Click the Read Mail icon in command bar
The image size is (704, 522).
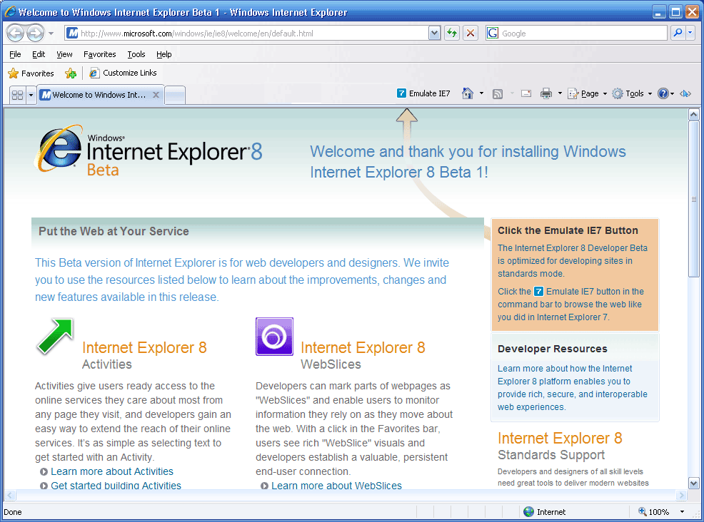(526, 93)
